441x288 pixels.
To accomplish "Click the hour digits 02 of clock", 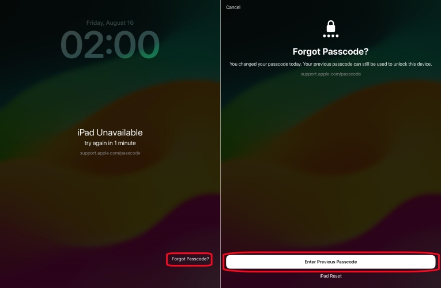I will [x=82, y=45].
